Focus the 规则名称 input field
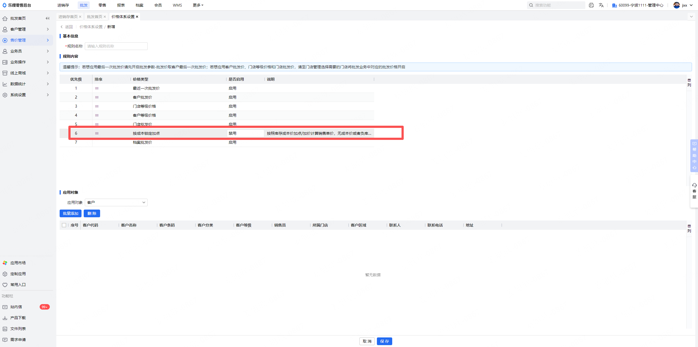The width and height of the screenshot is (698, 347). tap(116, 46)
